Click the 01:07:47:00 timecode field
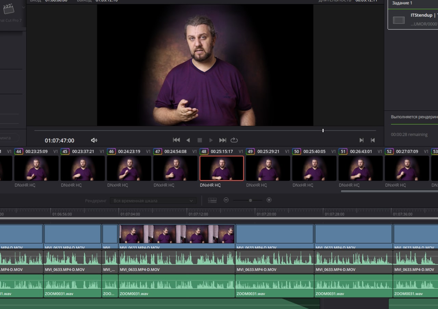The image size is (438, 309). pos(60,140)
